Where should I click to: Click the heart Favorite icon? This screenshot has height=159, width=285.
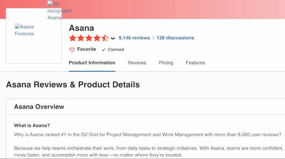coord(72,50)
